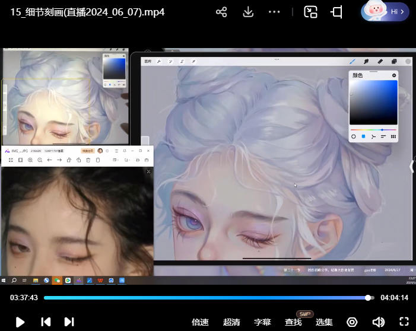Open the 倍速 playback speed menu
416x331 pixels.
click(x=200, y=322)
